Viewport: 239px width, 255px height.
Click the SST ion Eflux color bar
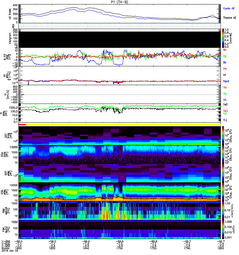pyautogui.click(x=223, y=135)
